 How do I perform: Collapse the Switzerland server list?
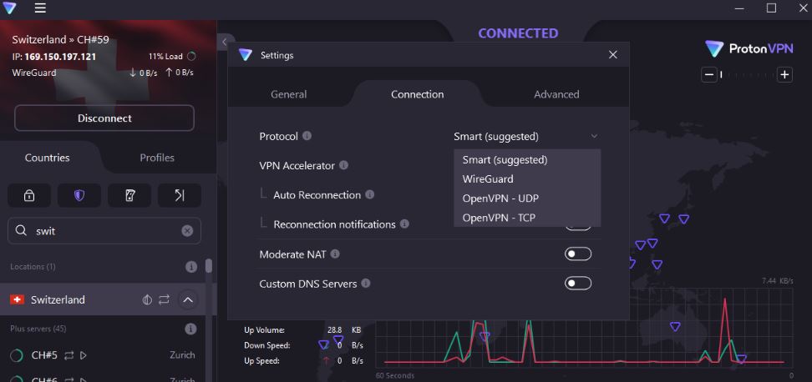point(188,299)
